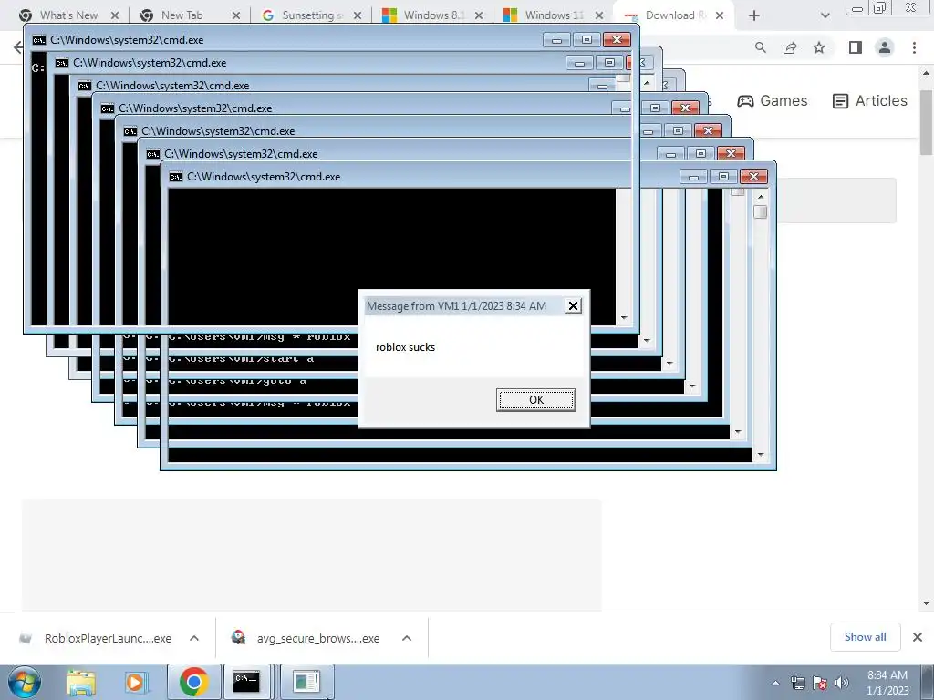Close the New Tab tab

236,15
